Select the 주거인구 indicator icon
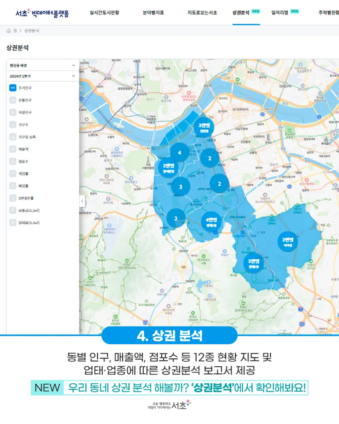339x424 pixels. (13, 88)
